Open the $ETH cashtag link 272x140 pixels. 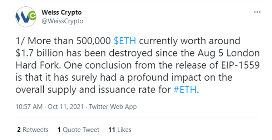point(125,41)
